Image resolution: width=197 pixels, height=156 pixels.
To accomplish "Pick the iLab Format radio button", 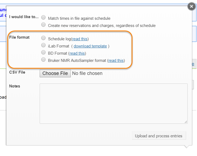I will [x=43, y=46].
